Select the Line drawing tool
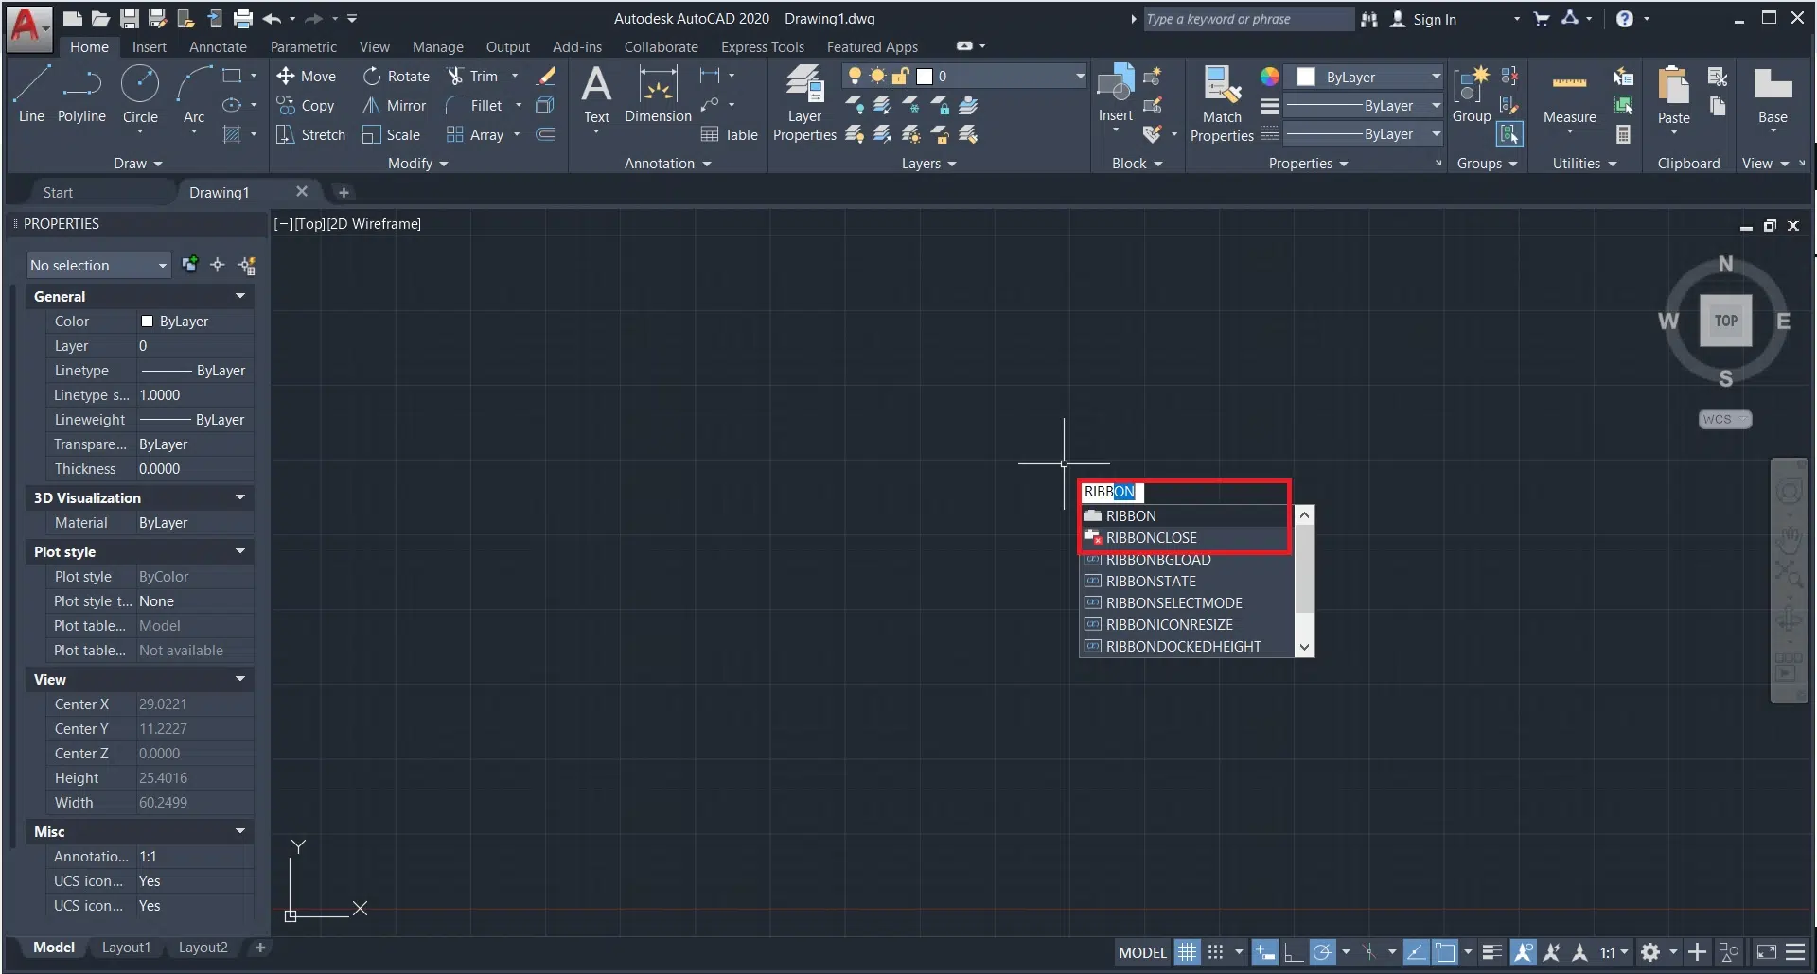1817x974 pixels. point(31,94)
